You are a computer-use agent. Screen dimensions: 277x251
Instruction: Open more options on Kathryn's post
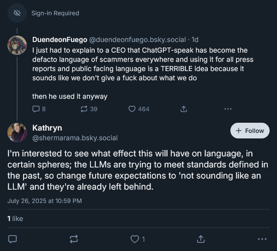tap(262, 239)
